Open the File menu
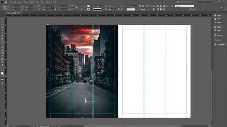The height and width of the screenshot is (127, 227). (11, 2)
